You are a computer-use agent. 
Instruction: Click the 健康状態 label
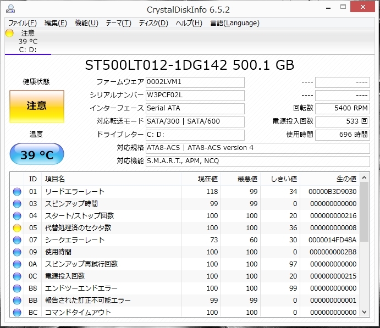tap(36, 82)
